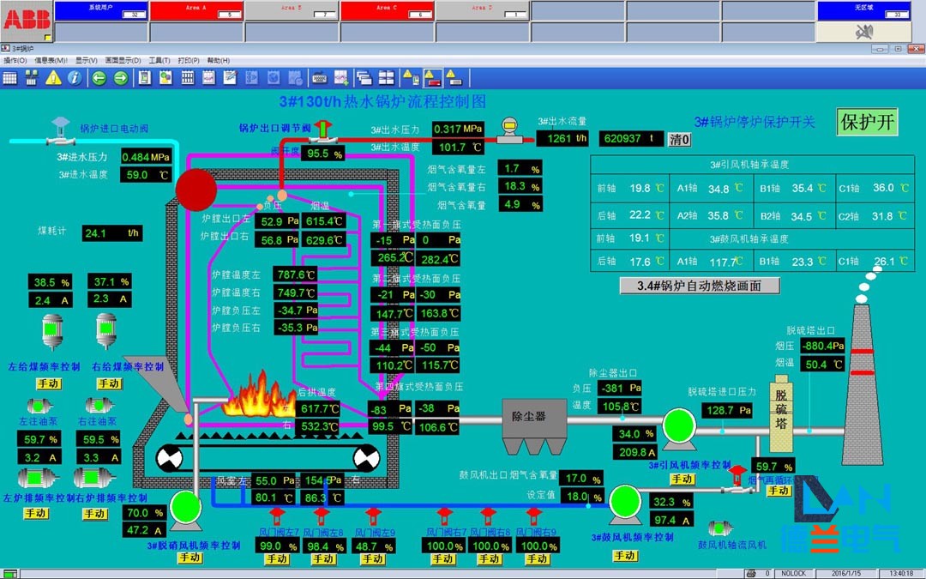The height and width of the screenshot is (579, 926).
Task: Toggle the 保护开 boiler shutdown protection switch
Action: 868,122
